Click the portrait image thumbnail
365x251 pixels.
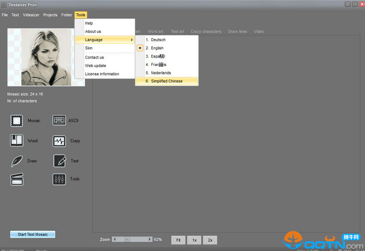tap(46, 57)
